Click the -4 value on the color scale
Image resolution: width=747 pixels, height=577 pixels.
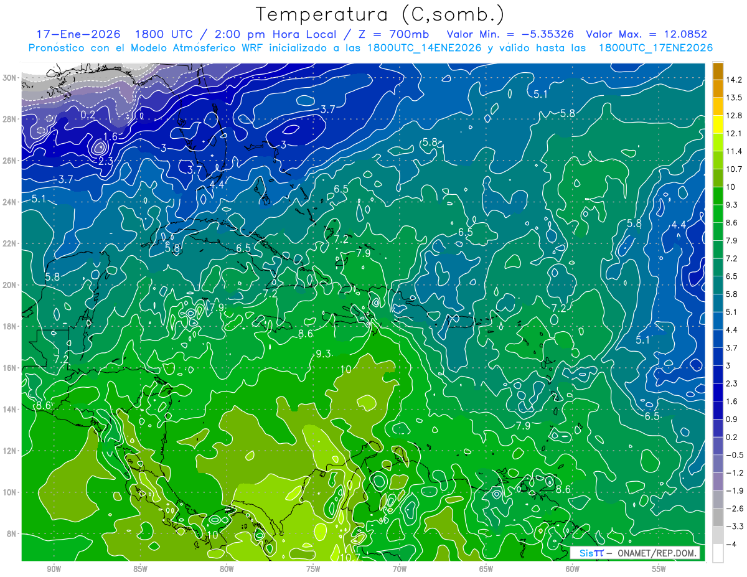click(x=731, y=545)
